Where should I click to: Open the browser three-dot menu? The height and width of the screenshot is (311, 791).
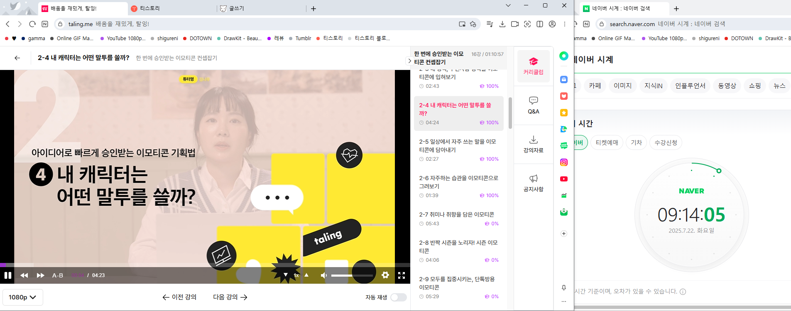click(x=565, y=24)
